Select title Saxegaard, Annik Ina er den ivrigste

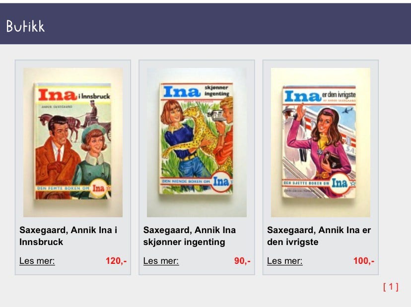point(319,236)
